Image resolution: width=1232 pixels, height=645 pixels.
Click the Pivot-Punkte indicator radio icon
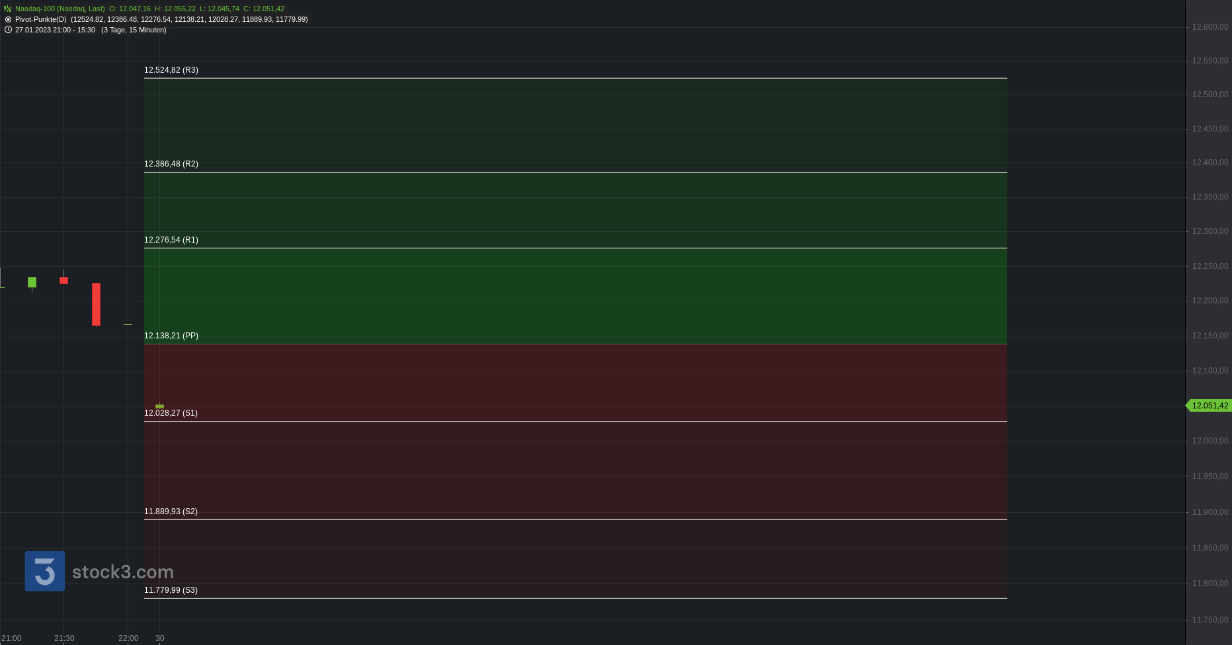[x=8, y=19]
